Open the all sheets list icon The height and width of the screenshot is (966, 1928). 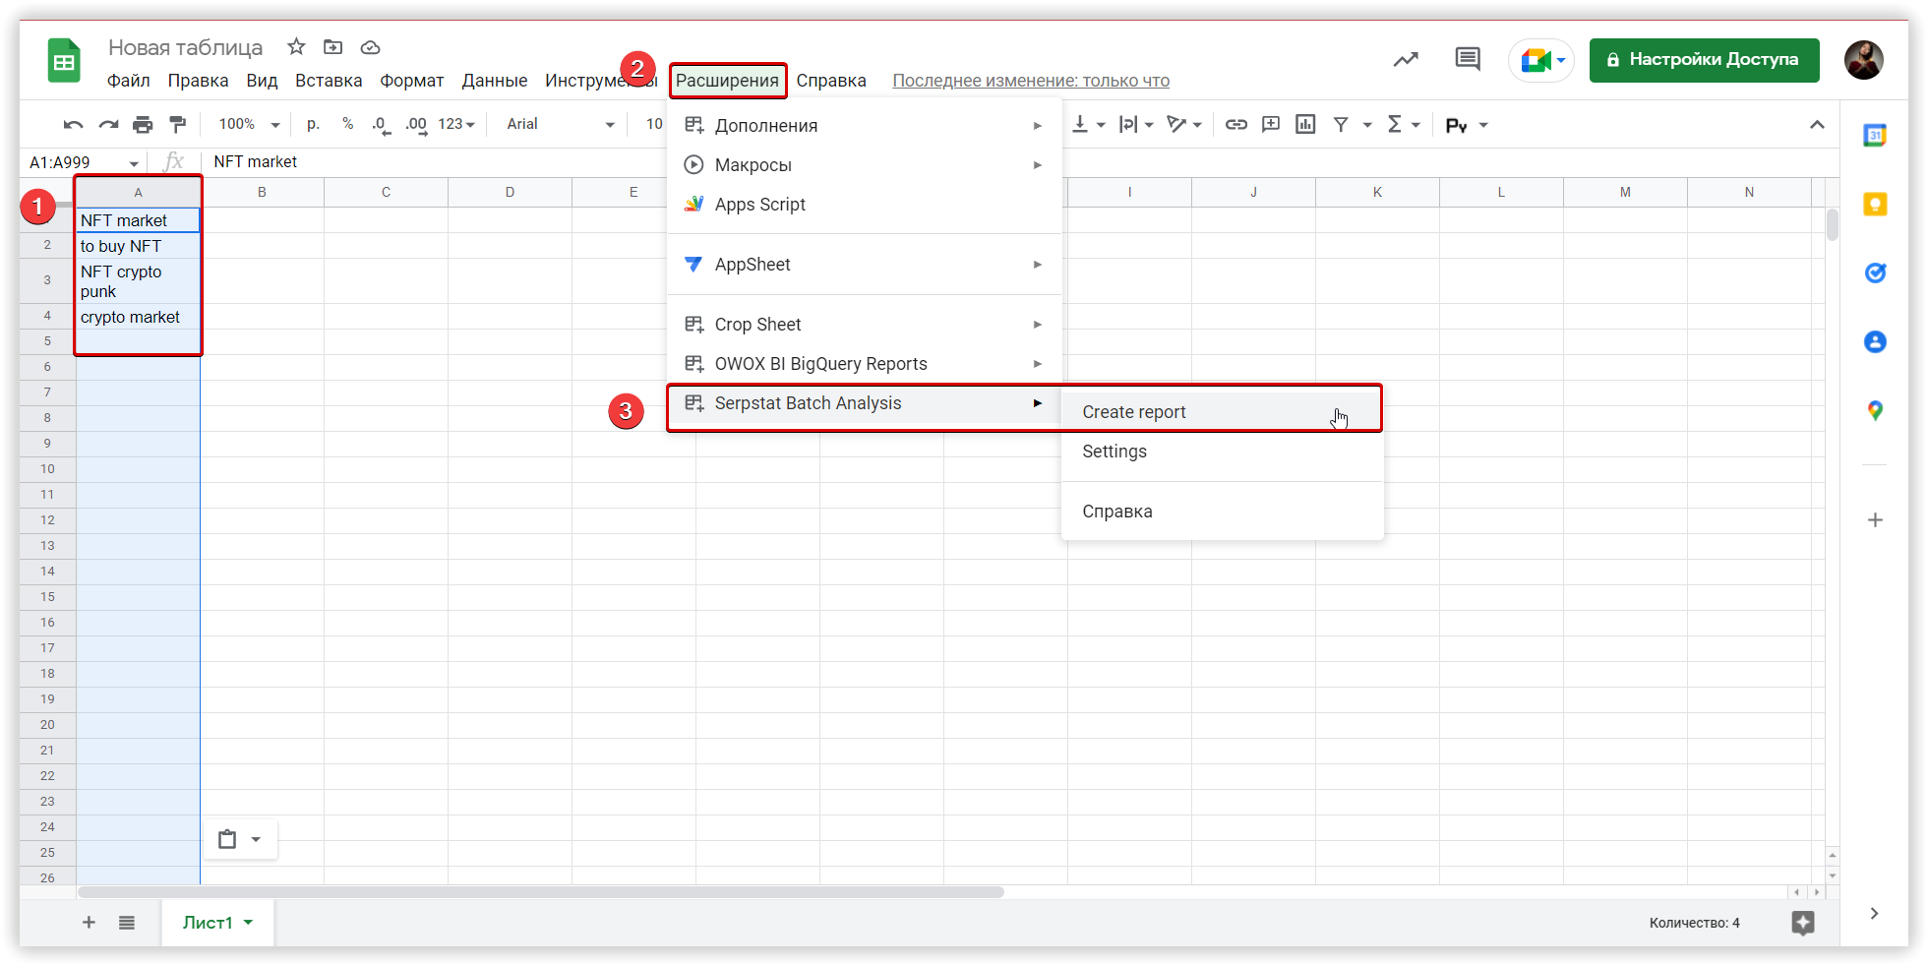click(x=127, y=923)
